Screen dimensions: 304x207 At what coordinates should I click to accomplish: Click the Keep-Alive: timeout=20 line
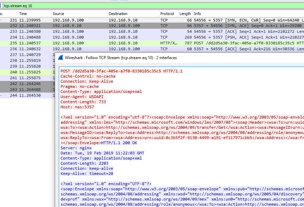tap(87, 174)
